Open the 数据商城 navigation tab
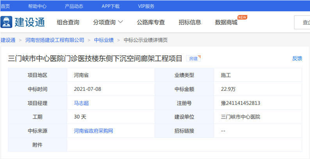310x159 pixels. pos(226,22)
